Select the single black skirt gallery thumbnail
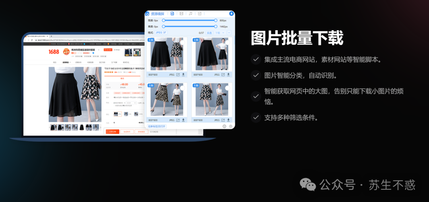The height and width of the screenshot is (202, 429). [x=81, y=127]
